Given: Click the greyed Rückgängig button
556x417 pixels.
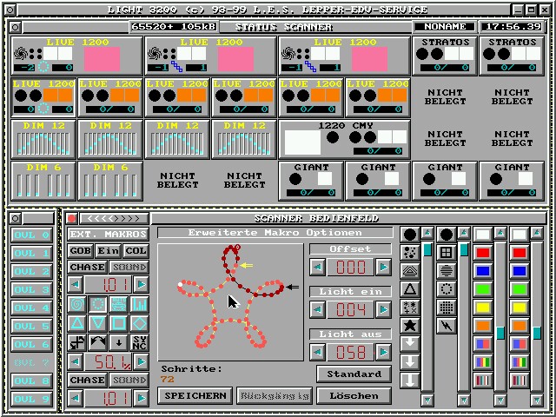Looking at the screenshot, I should pyautogui.click(x=275, y=396).
